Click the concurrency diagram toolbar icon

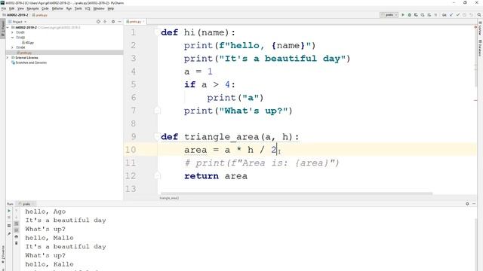click(429, 15)
